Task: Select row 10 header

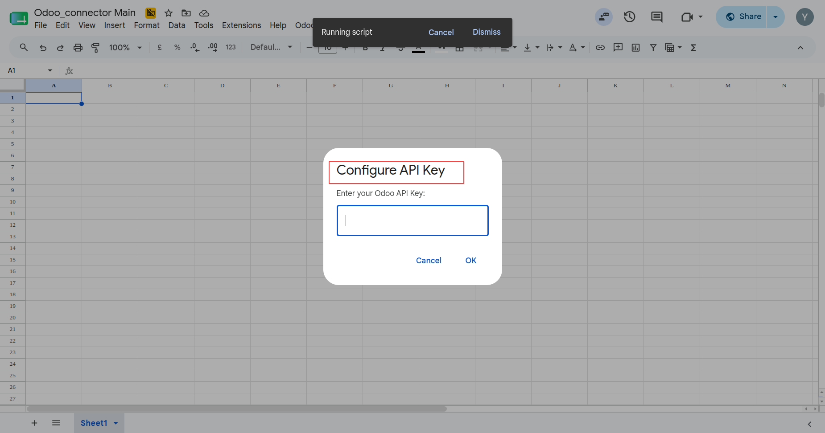Action: (12, 202)
